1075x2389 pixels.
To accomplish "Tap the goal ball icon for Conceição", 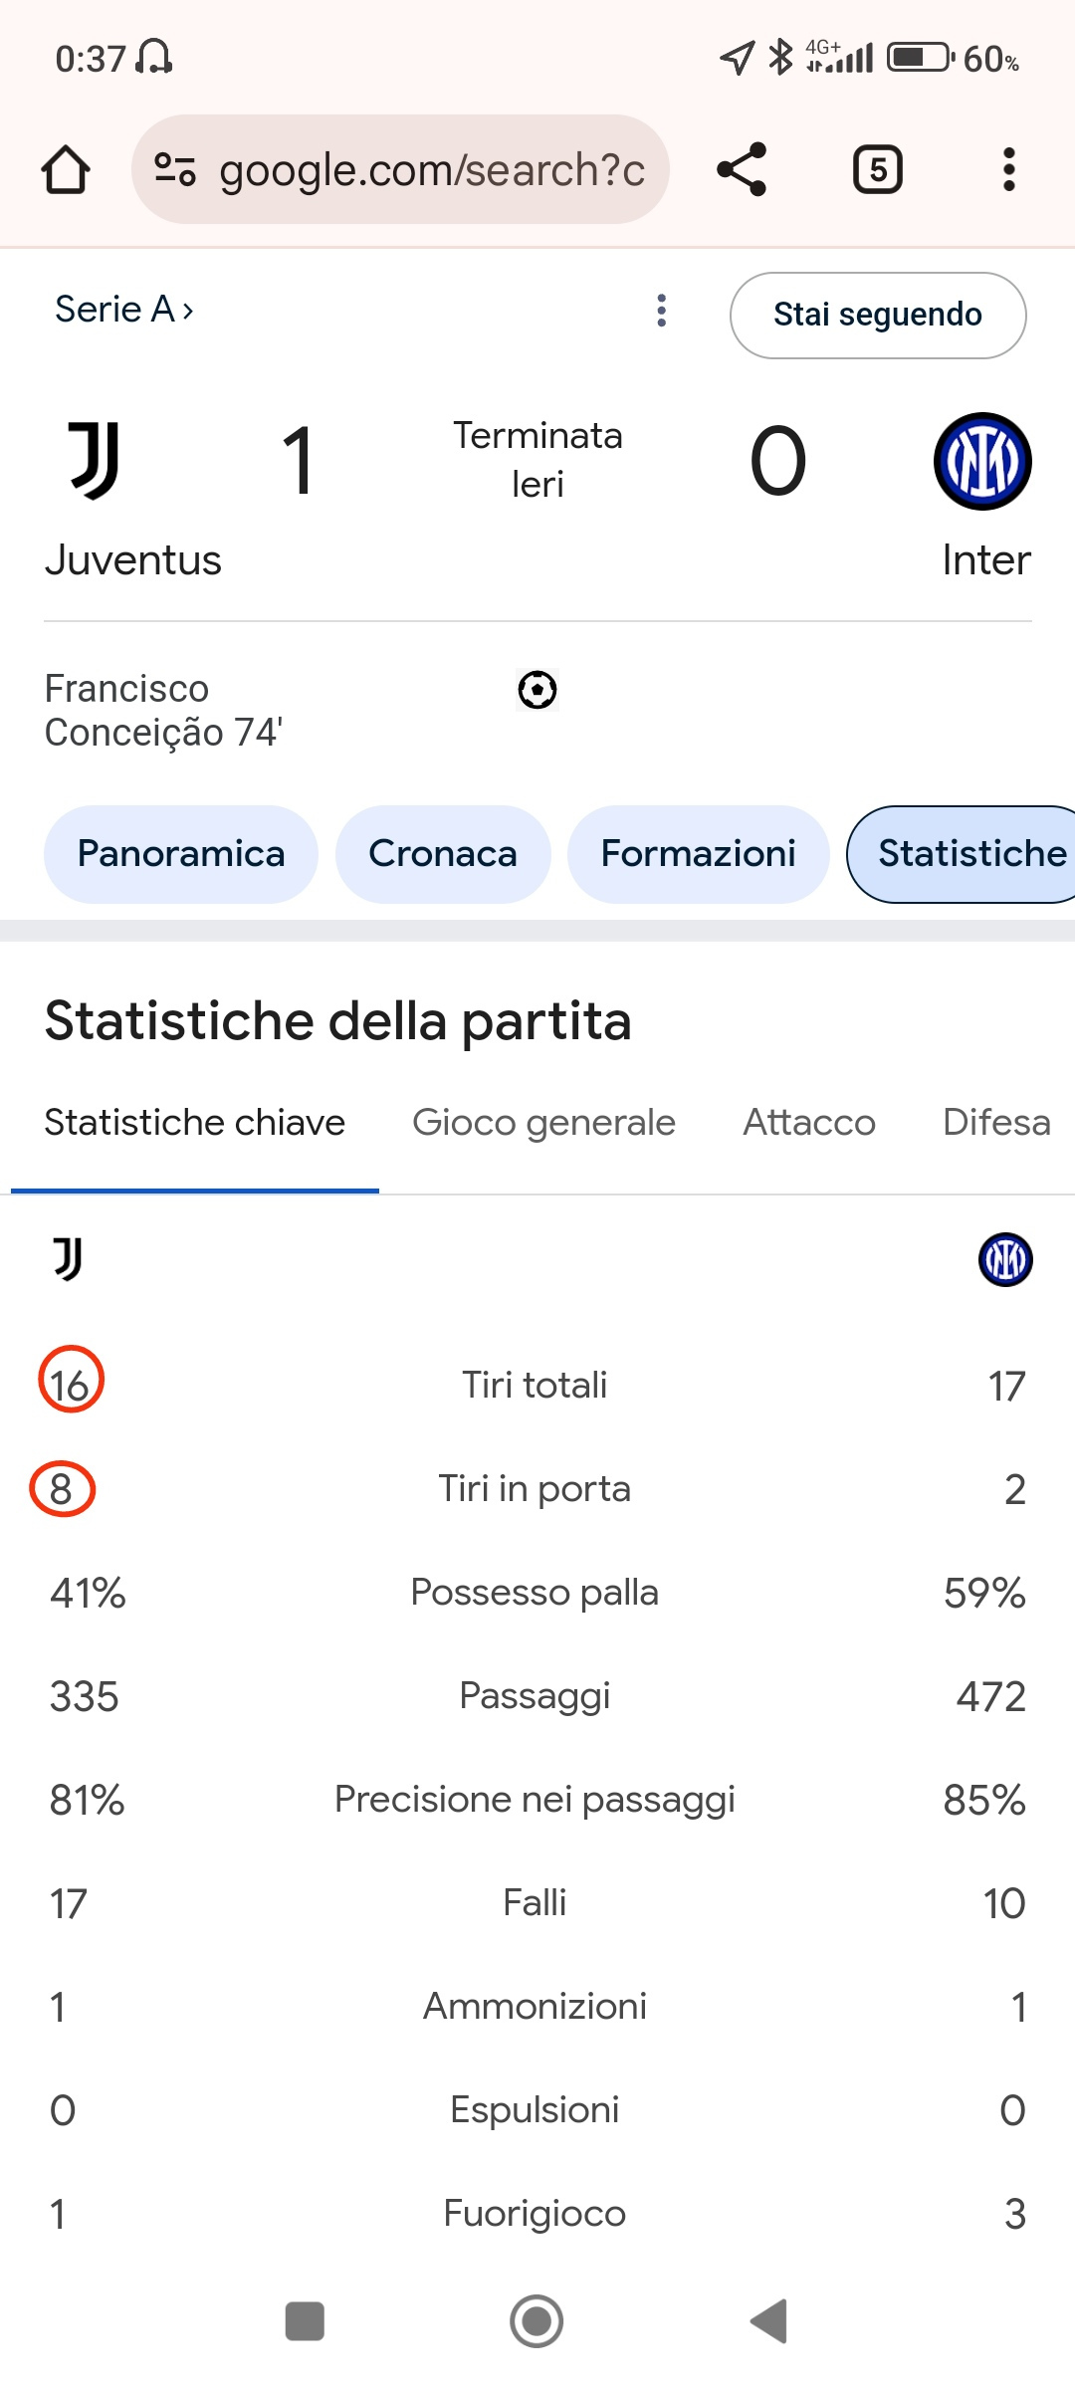I will [x=537, y=690].
